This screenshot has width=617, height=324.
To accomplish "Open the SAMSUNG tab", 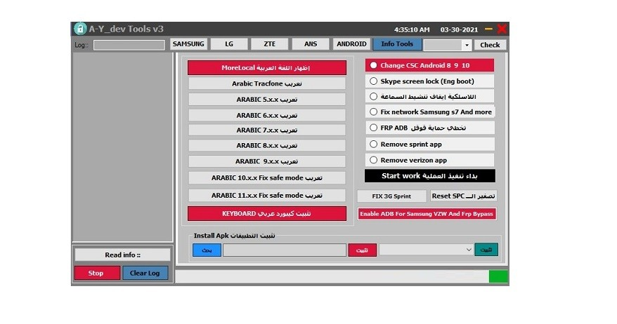I will click(x=188, y=44).
